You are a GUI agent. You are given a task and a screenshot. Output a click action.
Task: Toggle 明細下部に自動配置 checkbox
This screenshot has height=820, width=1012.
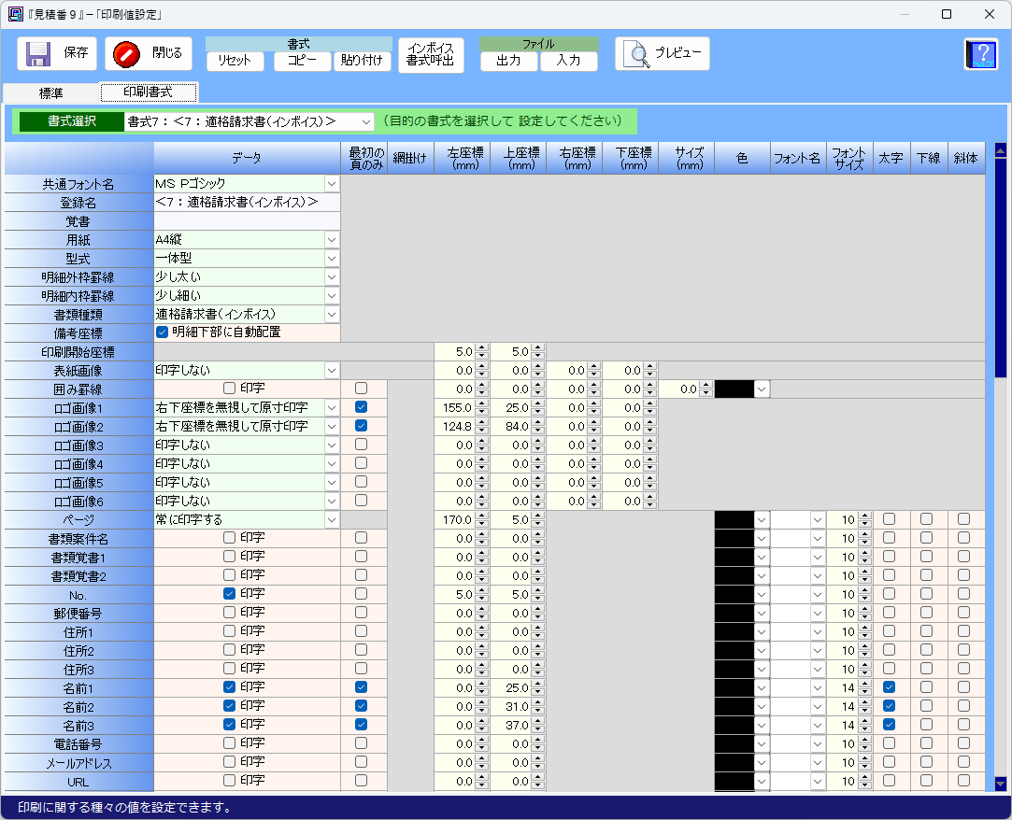click(x=162, y=332)
